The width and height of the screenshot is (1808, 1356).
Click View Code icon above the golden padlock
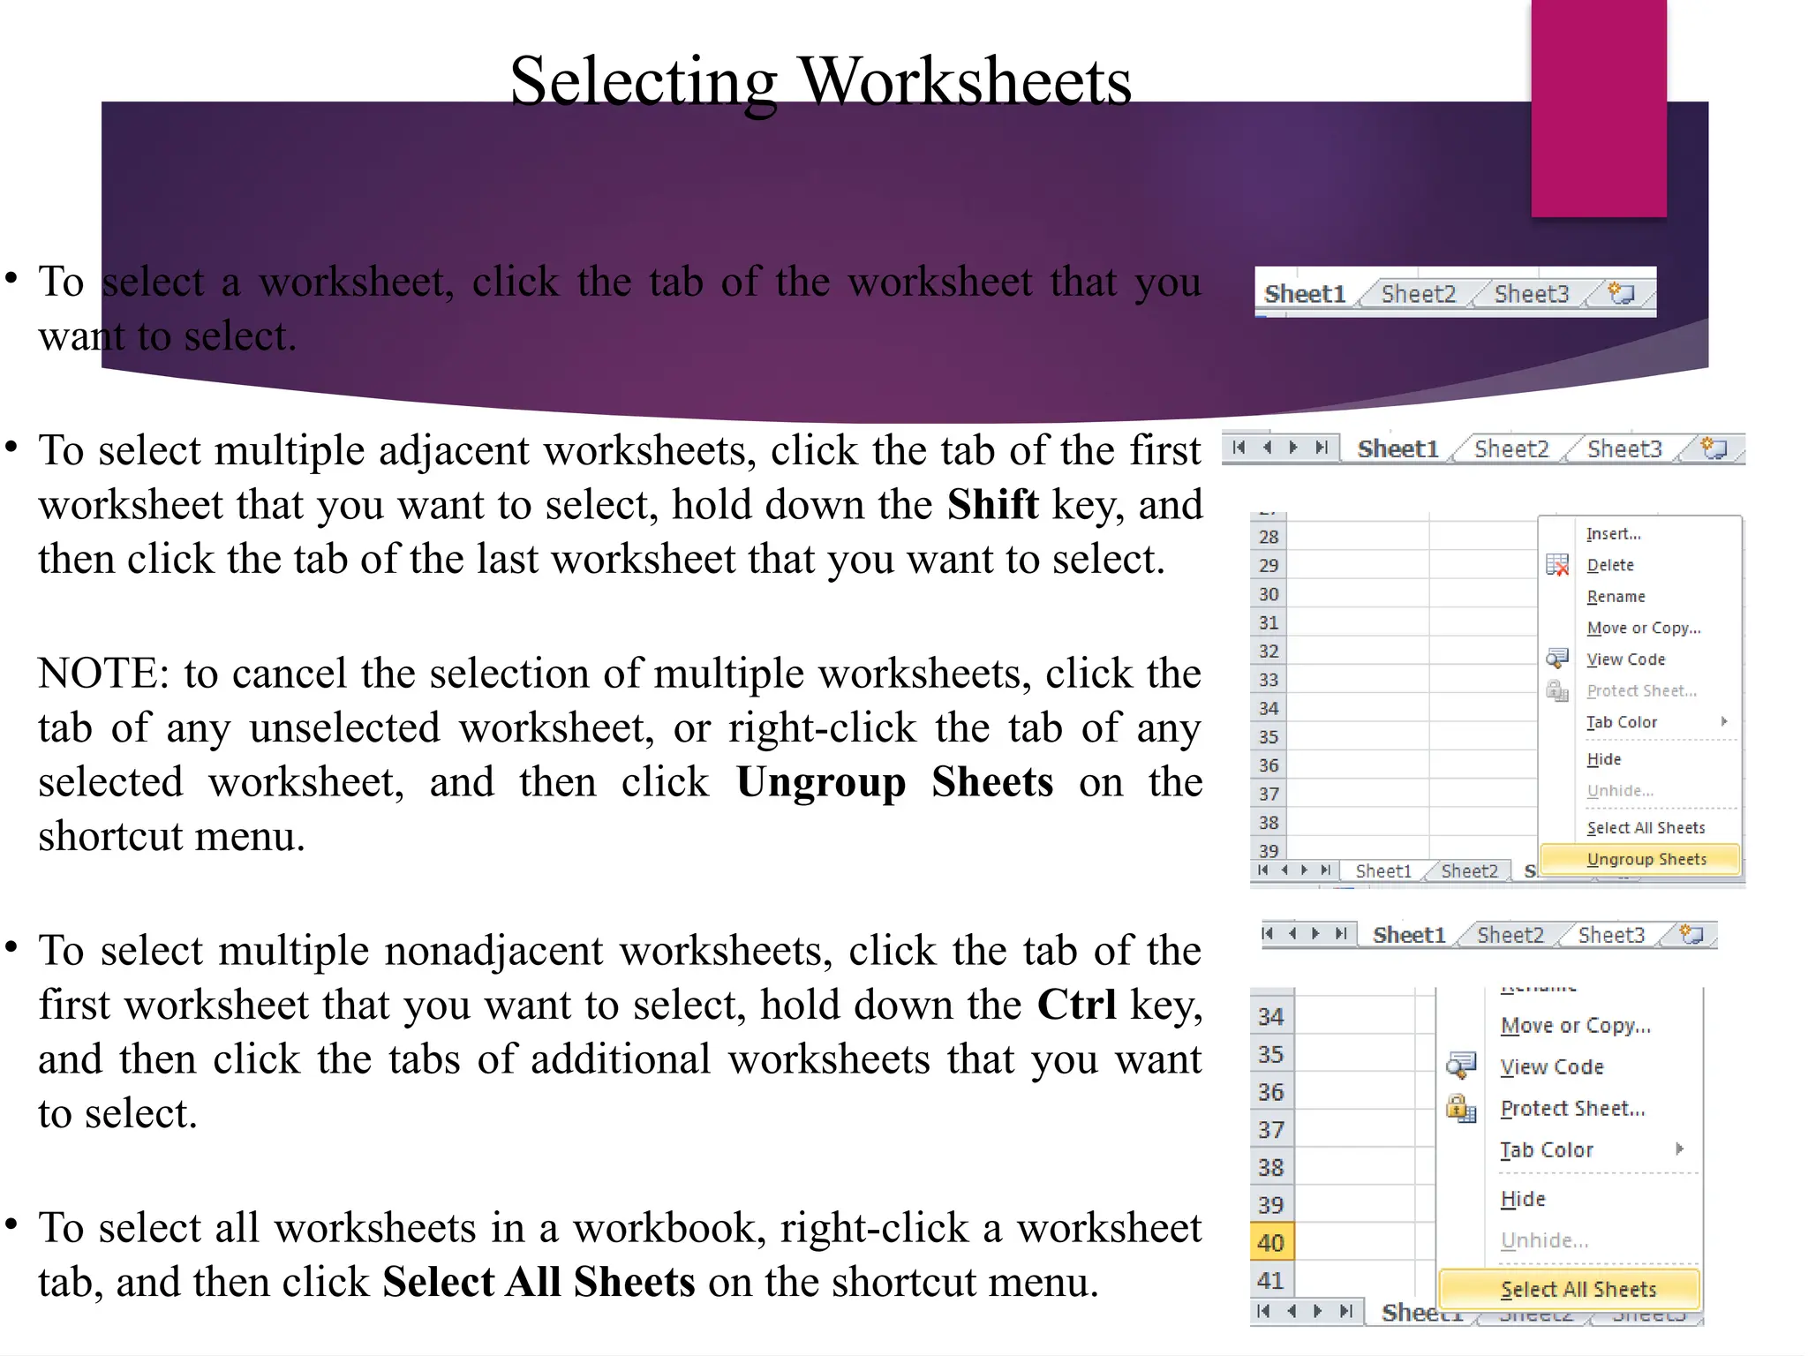click(x=1460, y=1066)
